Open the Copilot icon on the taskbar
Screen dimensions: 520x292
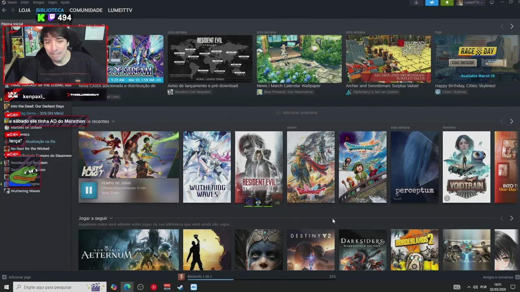(x=114, y=287)
